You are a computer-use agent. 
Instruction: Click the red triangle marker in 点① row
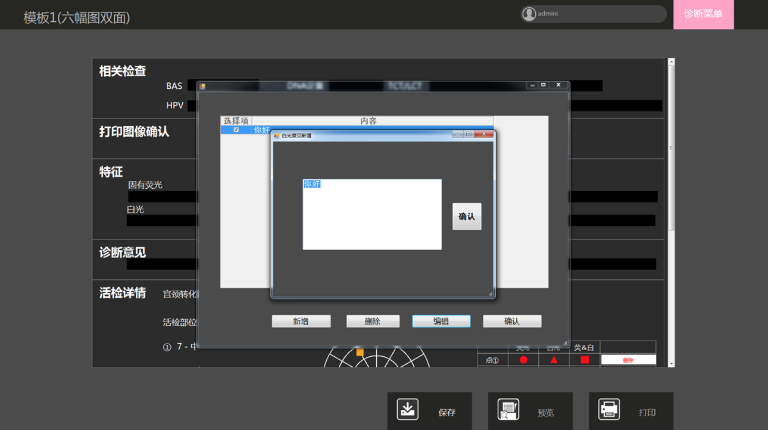click(x=554, y=360)
